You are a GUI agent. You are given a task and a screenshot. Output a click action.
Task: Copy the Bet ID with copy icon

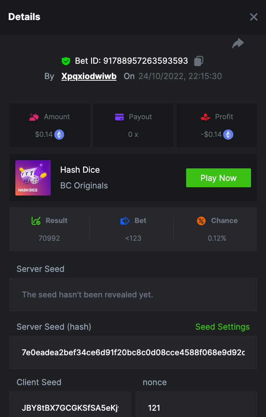click(x=199, y=61)
